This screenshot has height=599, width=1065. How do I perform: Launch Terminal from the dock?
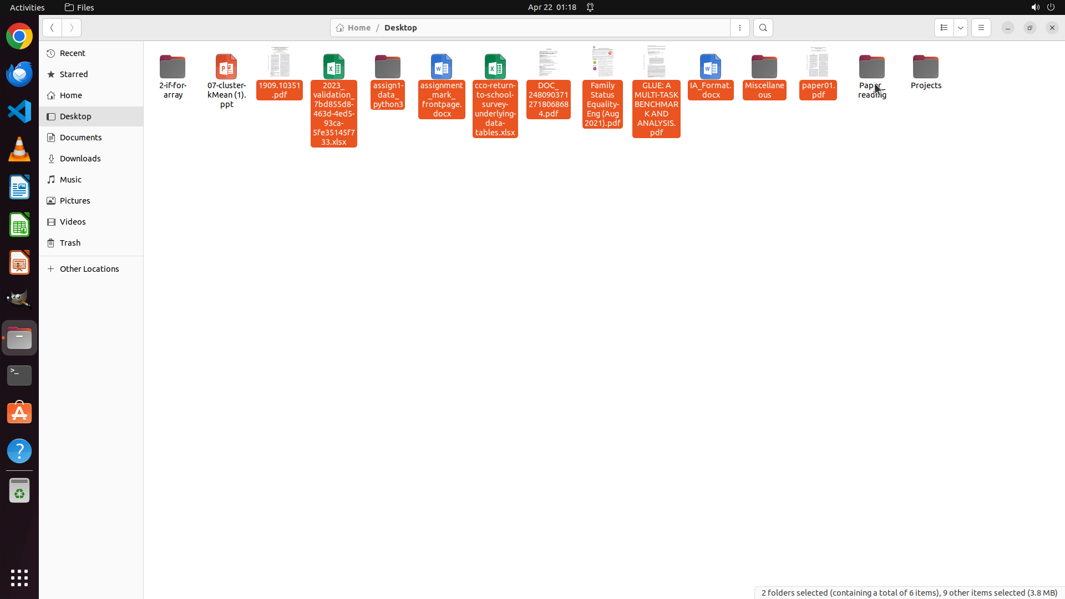coord(19,375)
